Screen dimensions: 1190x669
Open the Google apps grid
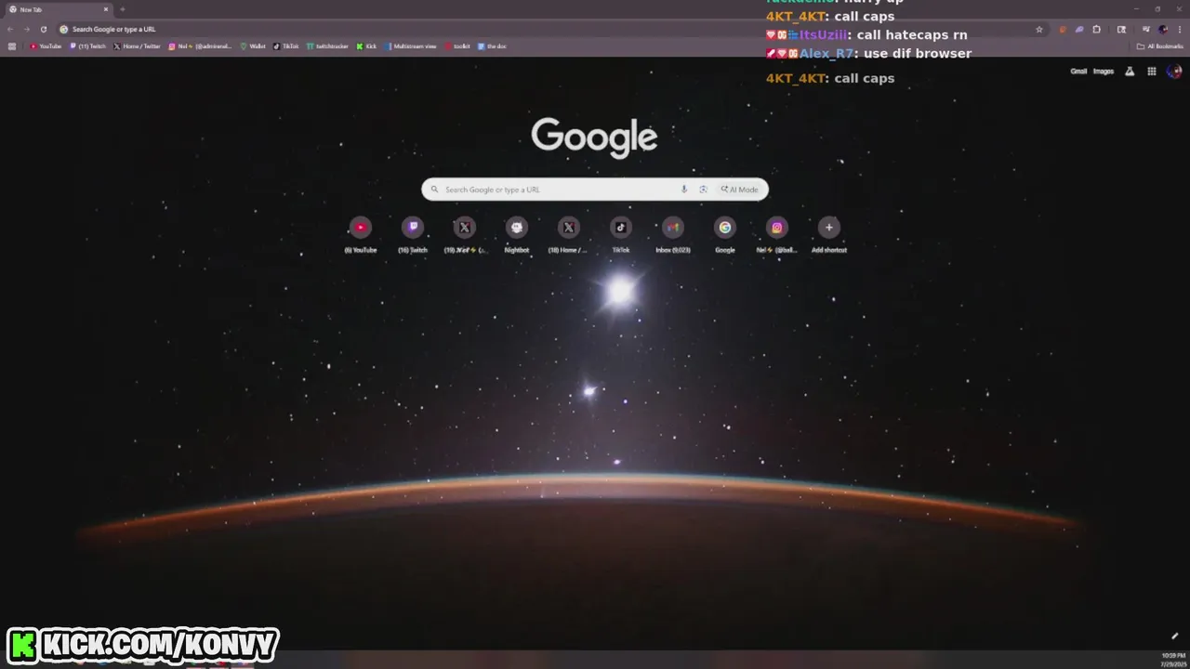tap(1151, 72)
